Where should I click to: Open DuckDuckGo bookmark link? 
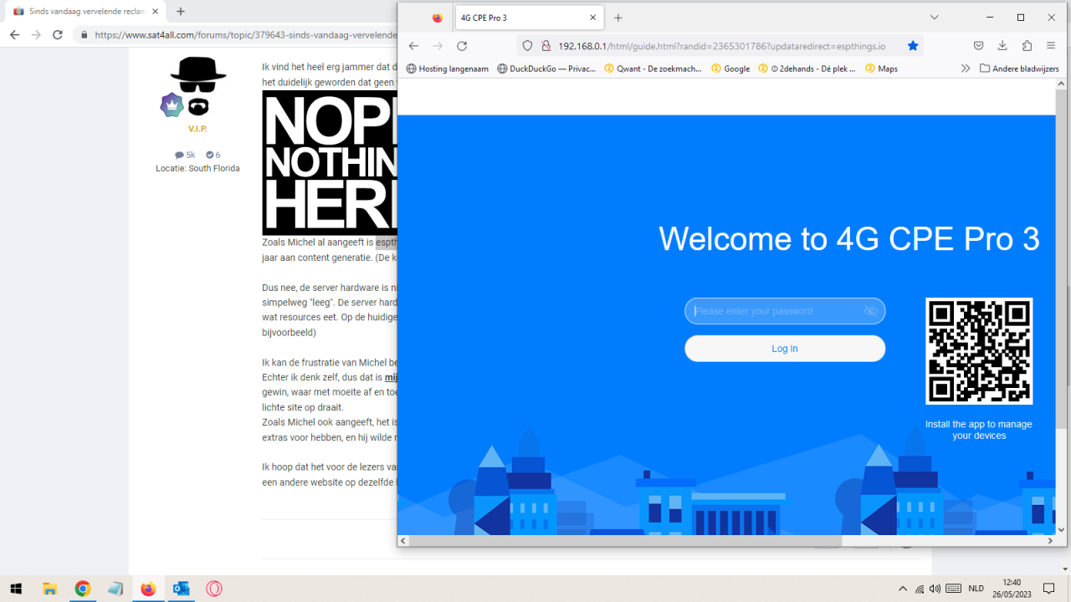click(546, 69)
